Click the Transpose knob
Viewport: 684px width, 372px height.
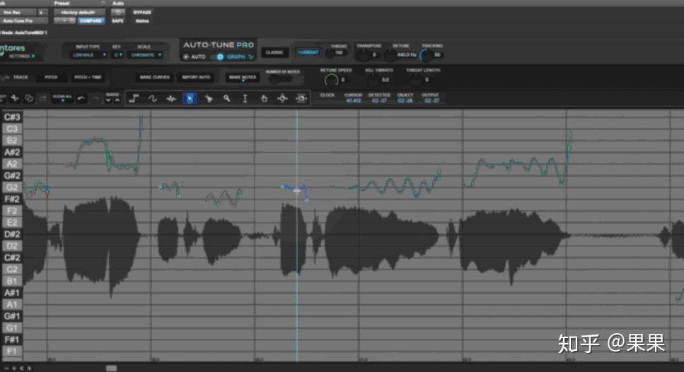pyautogui.click(x=363, y=55)
